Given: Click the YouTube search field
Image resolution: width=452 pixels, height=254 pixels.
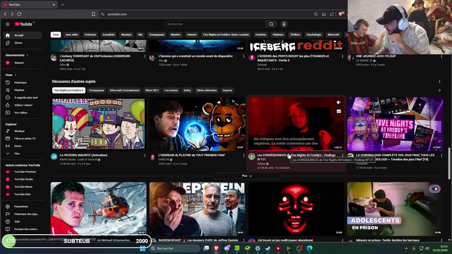Looking at the screenshot, I should click(215, 24).
